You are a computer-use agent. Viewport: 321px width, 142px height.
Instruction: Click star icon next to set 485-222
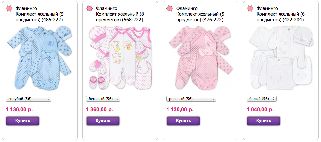click(9, 8)
